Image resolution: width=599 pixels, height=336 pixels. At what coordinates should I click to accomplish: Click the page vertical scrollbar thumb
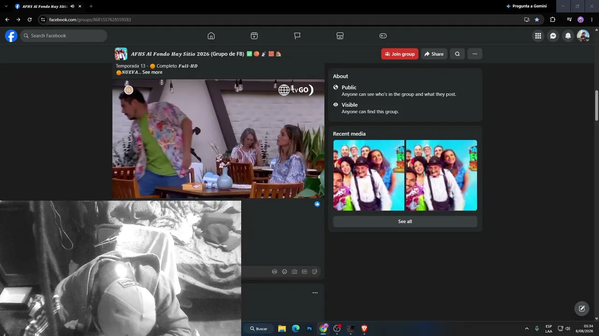click(597, 105)
